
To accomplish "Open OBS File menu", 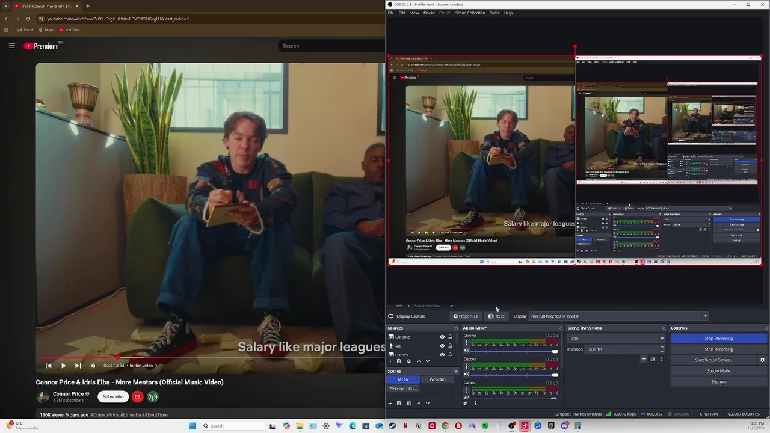I will coord(391,13).
